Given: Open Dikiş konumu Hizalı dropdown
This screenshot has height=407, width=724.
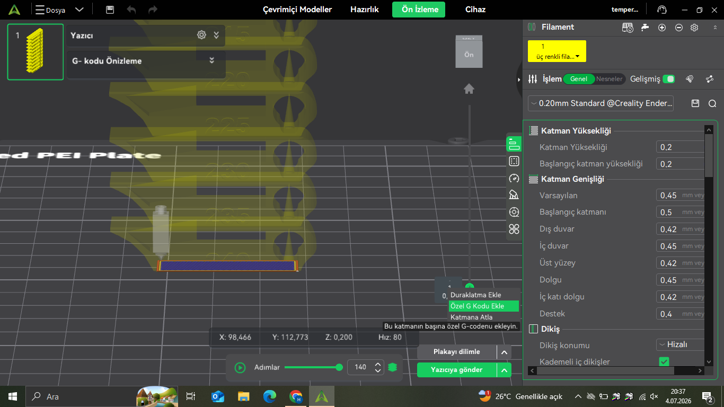Looking at the screenshot, I should point(680,344).
